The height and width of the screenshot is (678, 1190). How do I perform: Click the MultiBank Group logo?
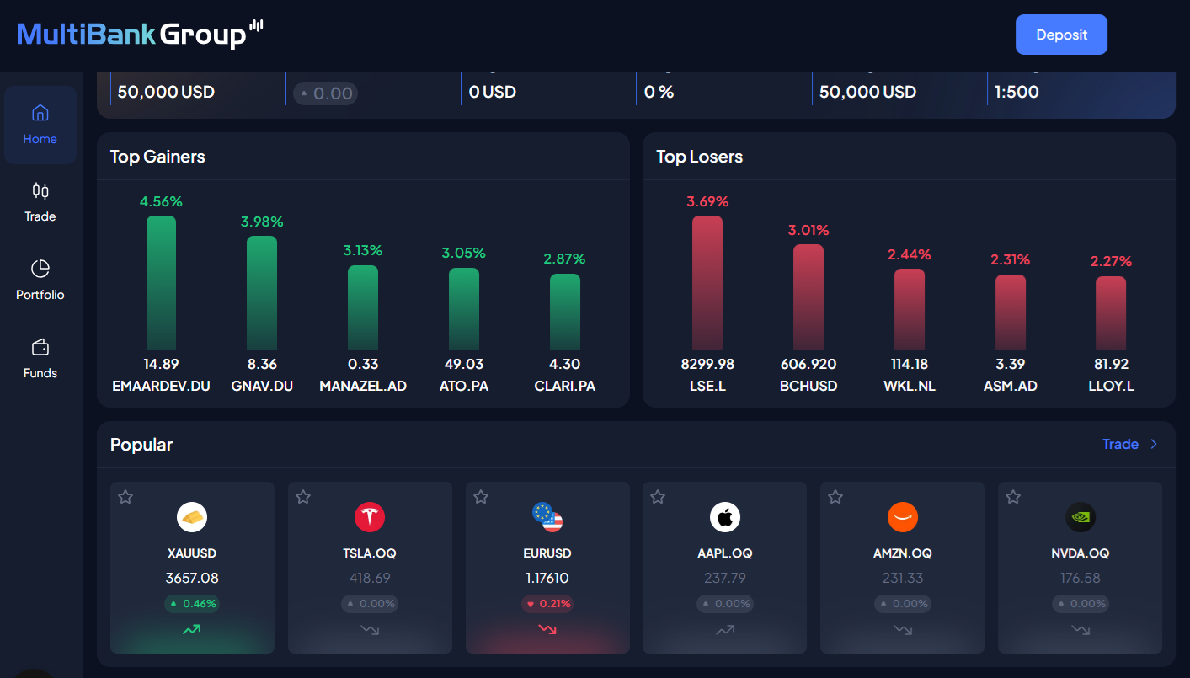point(141,35)
